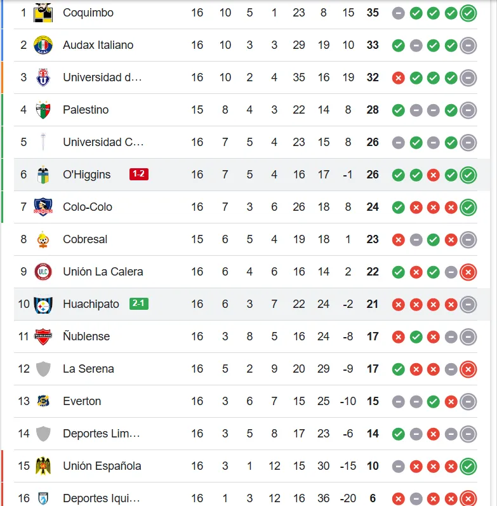The width and height of the screenshot is (497, 506).
Task: Click the Cobresal team crest
Action: (x=43, y=239)
